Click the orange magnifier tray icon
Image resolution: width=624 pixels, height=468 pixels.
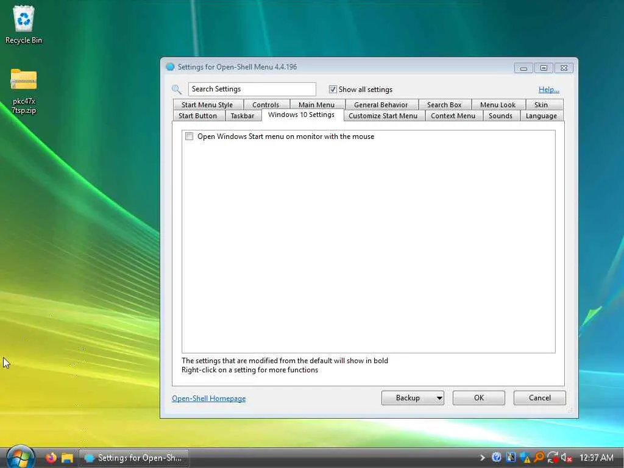pos(539,458)
